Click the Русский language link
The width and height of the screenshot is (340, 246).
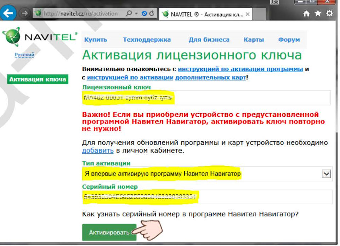click(x=24, y=55)
